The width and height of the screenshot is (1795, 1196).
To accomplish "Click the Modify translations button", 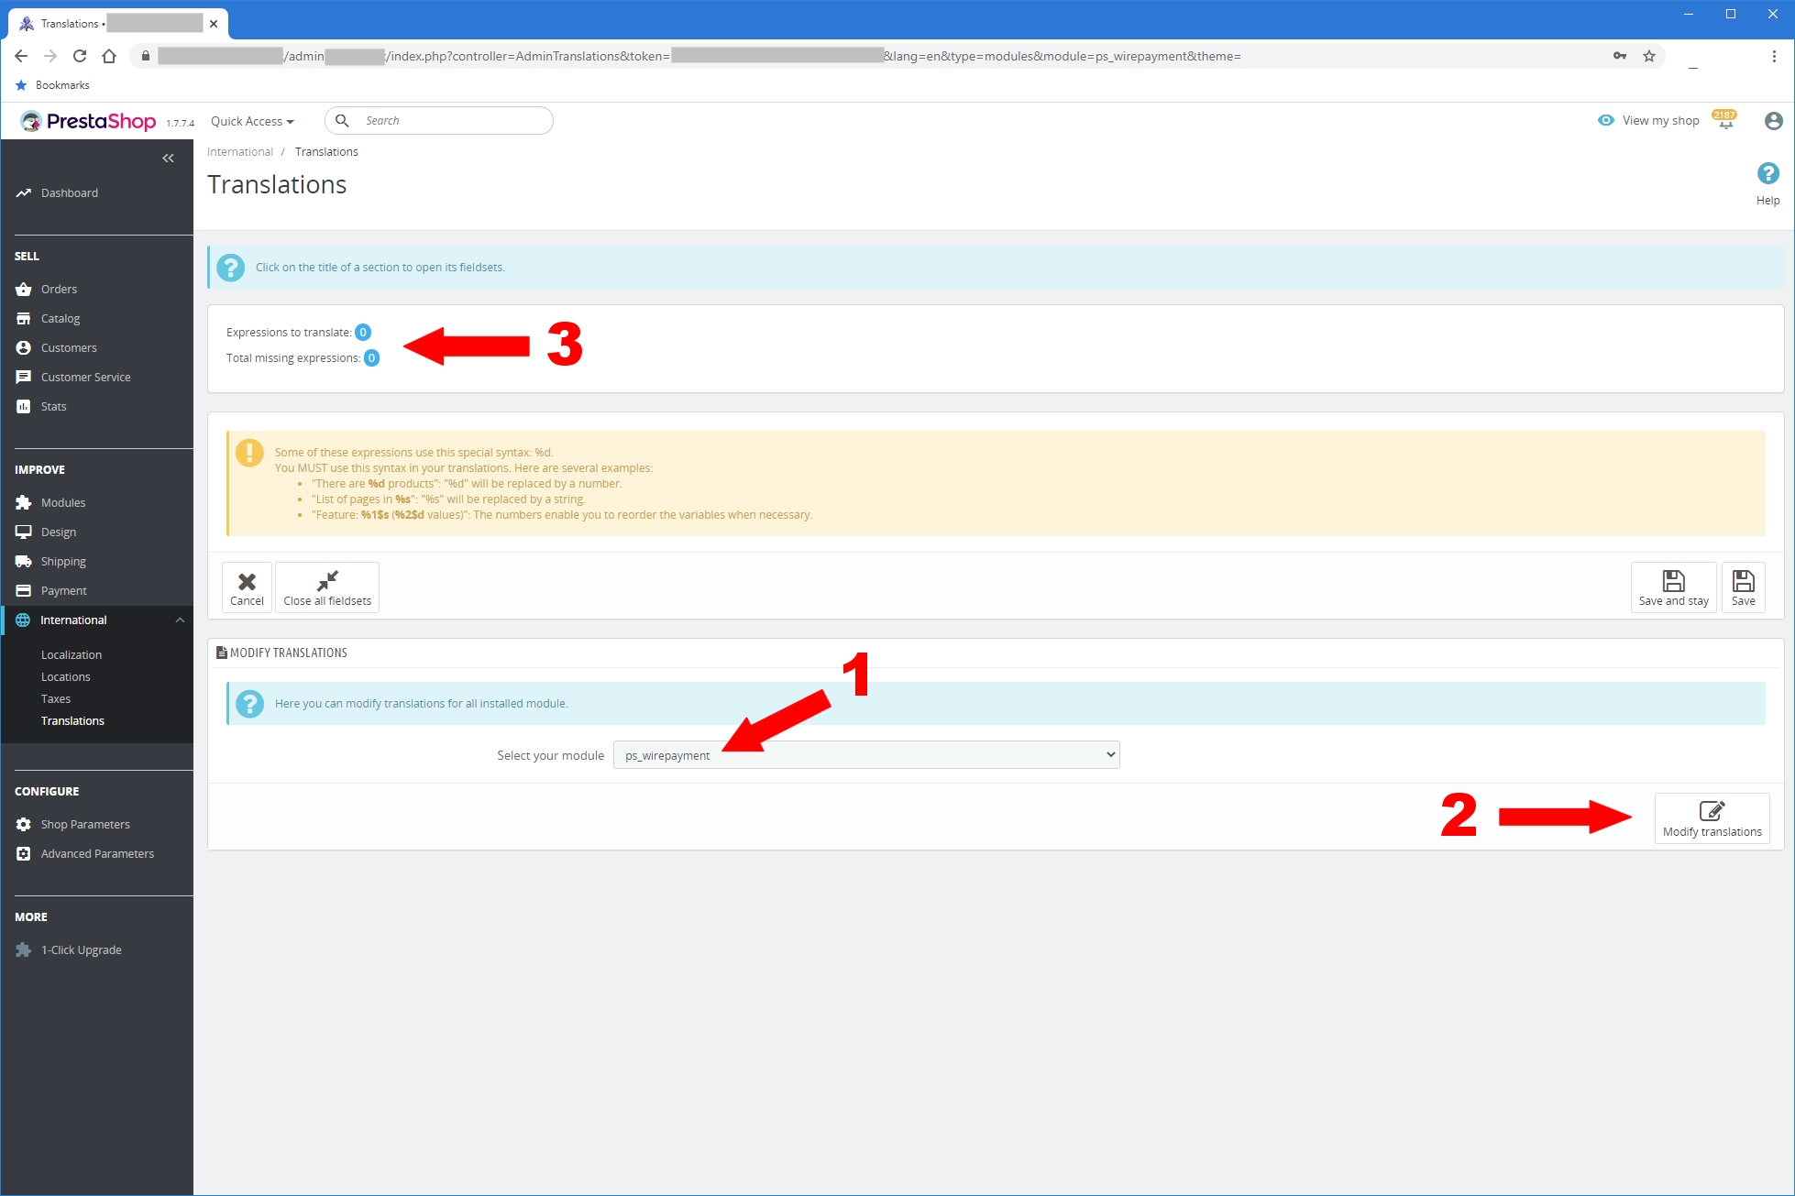I will point(1711,817).
